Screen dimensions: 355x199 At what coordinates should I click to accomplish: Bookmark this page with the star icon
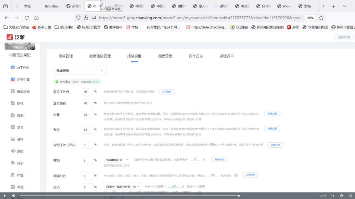[x=321, y=18]
